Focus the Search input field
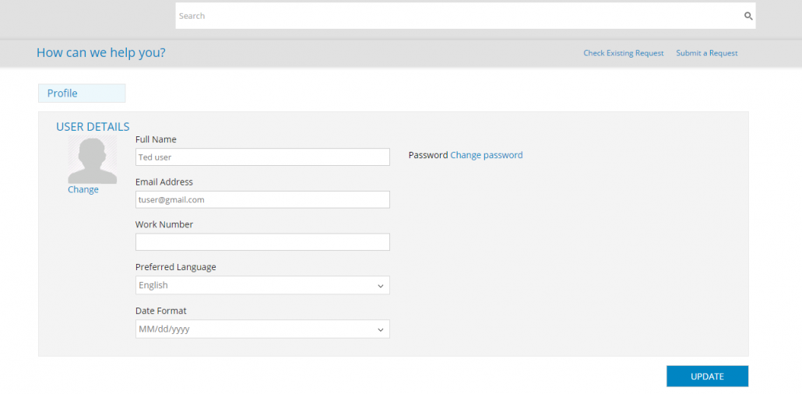The width and height of the screenshot is (802, 394). (x=466, y=16)
